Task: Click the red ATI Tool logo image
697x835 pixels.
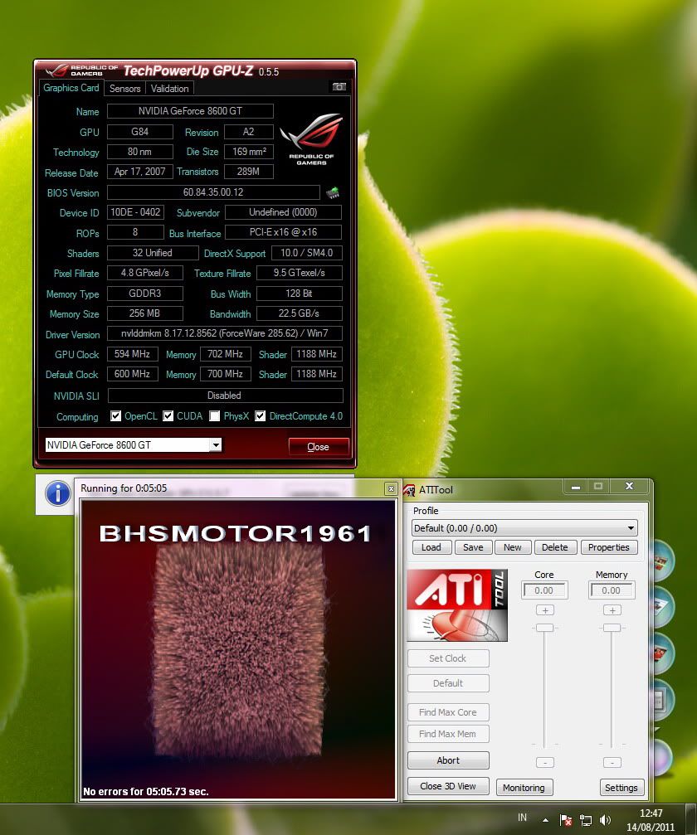Action: [x=456, y=605]
